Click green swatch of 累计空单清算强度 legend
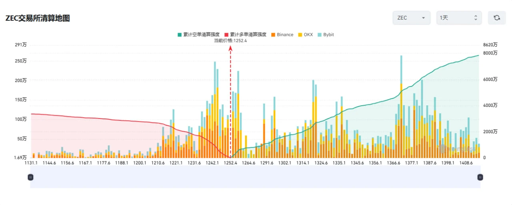 click(x=180, y=35)
